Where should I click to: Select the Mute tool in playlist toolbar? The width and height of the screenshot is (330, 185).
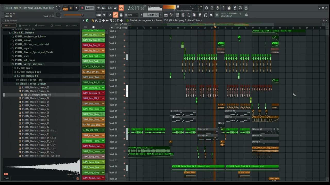103,20
